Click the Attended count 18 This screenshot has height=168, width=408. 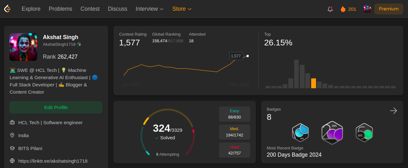(191, 41)
